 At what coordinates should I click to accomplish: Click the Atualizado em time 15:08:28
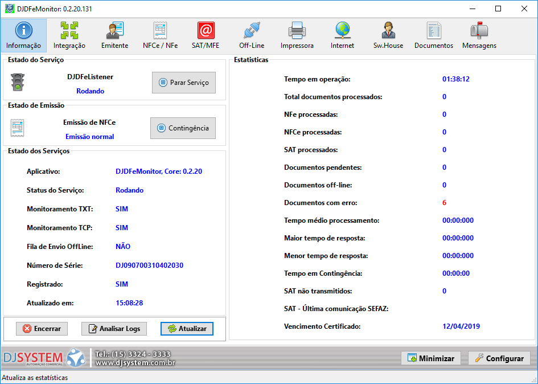tap(129, 303)
